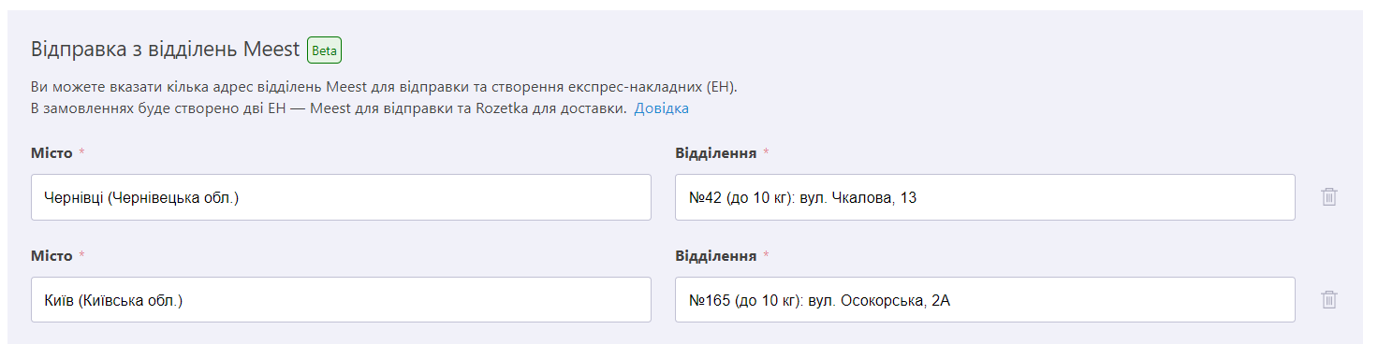The height and width of the screenshot is (344, 1378).
Task: Remove the Київ branch row via trash icon
Action: [x=1328, y=300]
